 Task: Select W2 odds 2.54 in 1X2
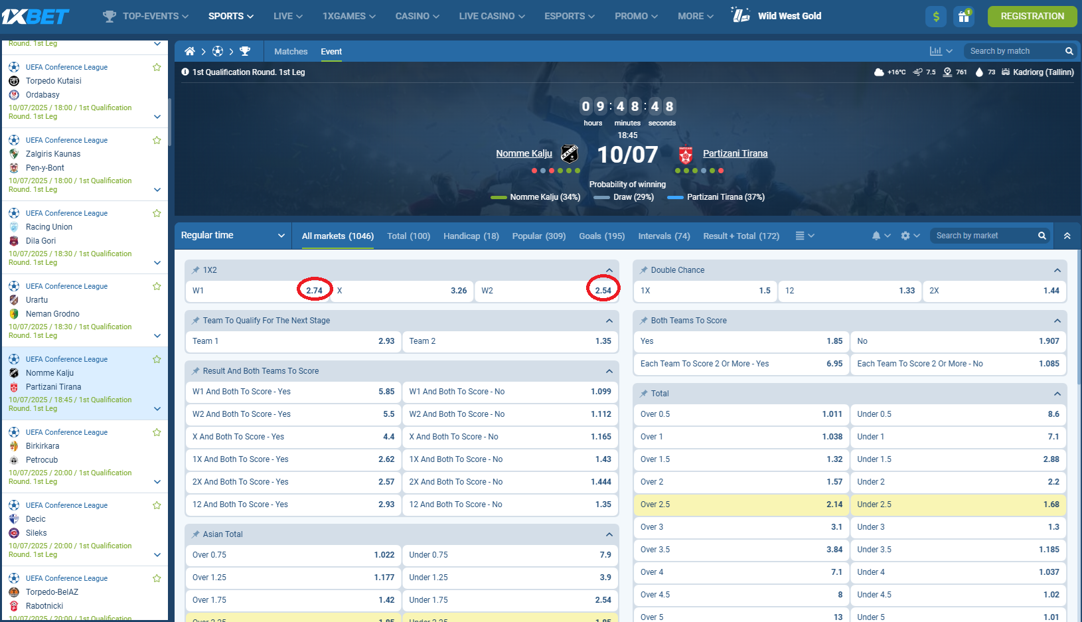coord(546,291)
